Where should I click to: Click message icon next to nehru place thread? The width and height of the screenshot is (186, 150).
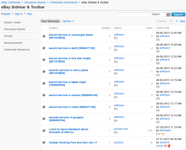tap(44, 72)
